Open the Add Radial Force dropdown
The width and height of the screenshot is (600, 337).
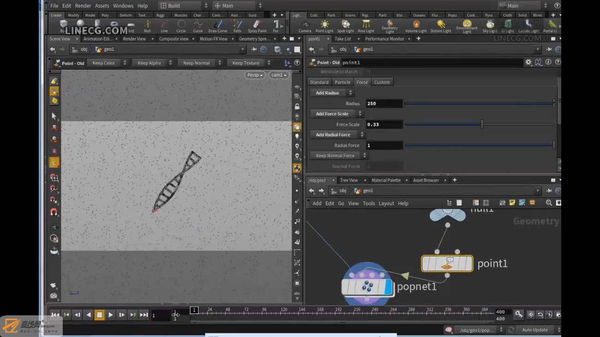(x=337, y=135)
